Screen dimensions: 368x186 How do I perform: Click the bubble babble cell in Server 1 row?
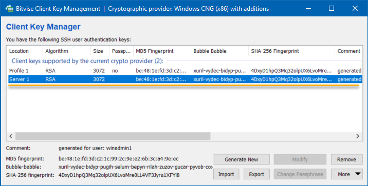pyautogui.click(x=219, y=79)
